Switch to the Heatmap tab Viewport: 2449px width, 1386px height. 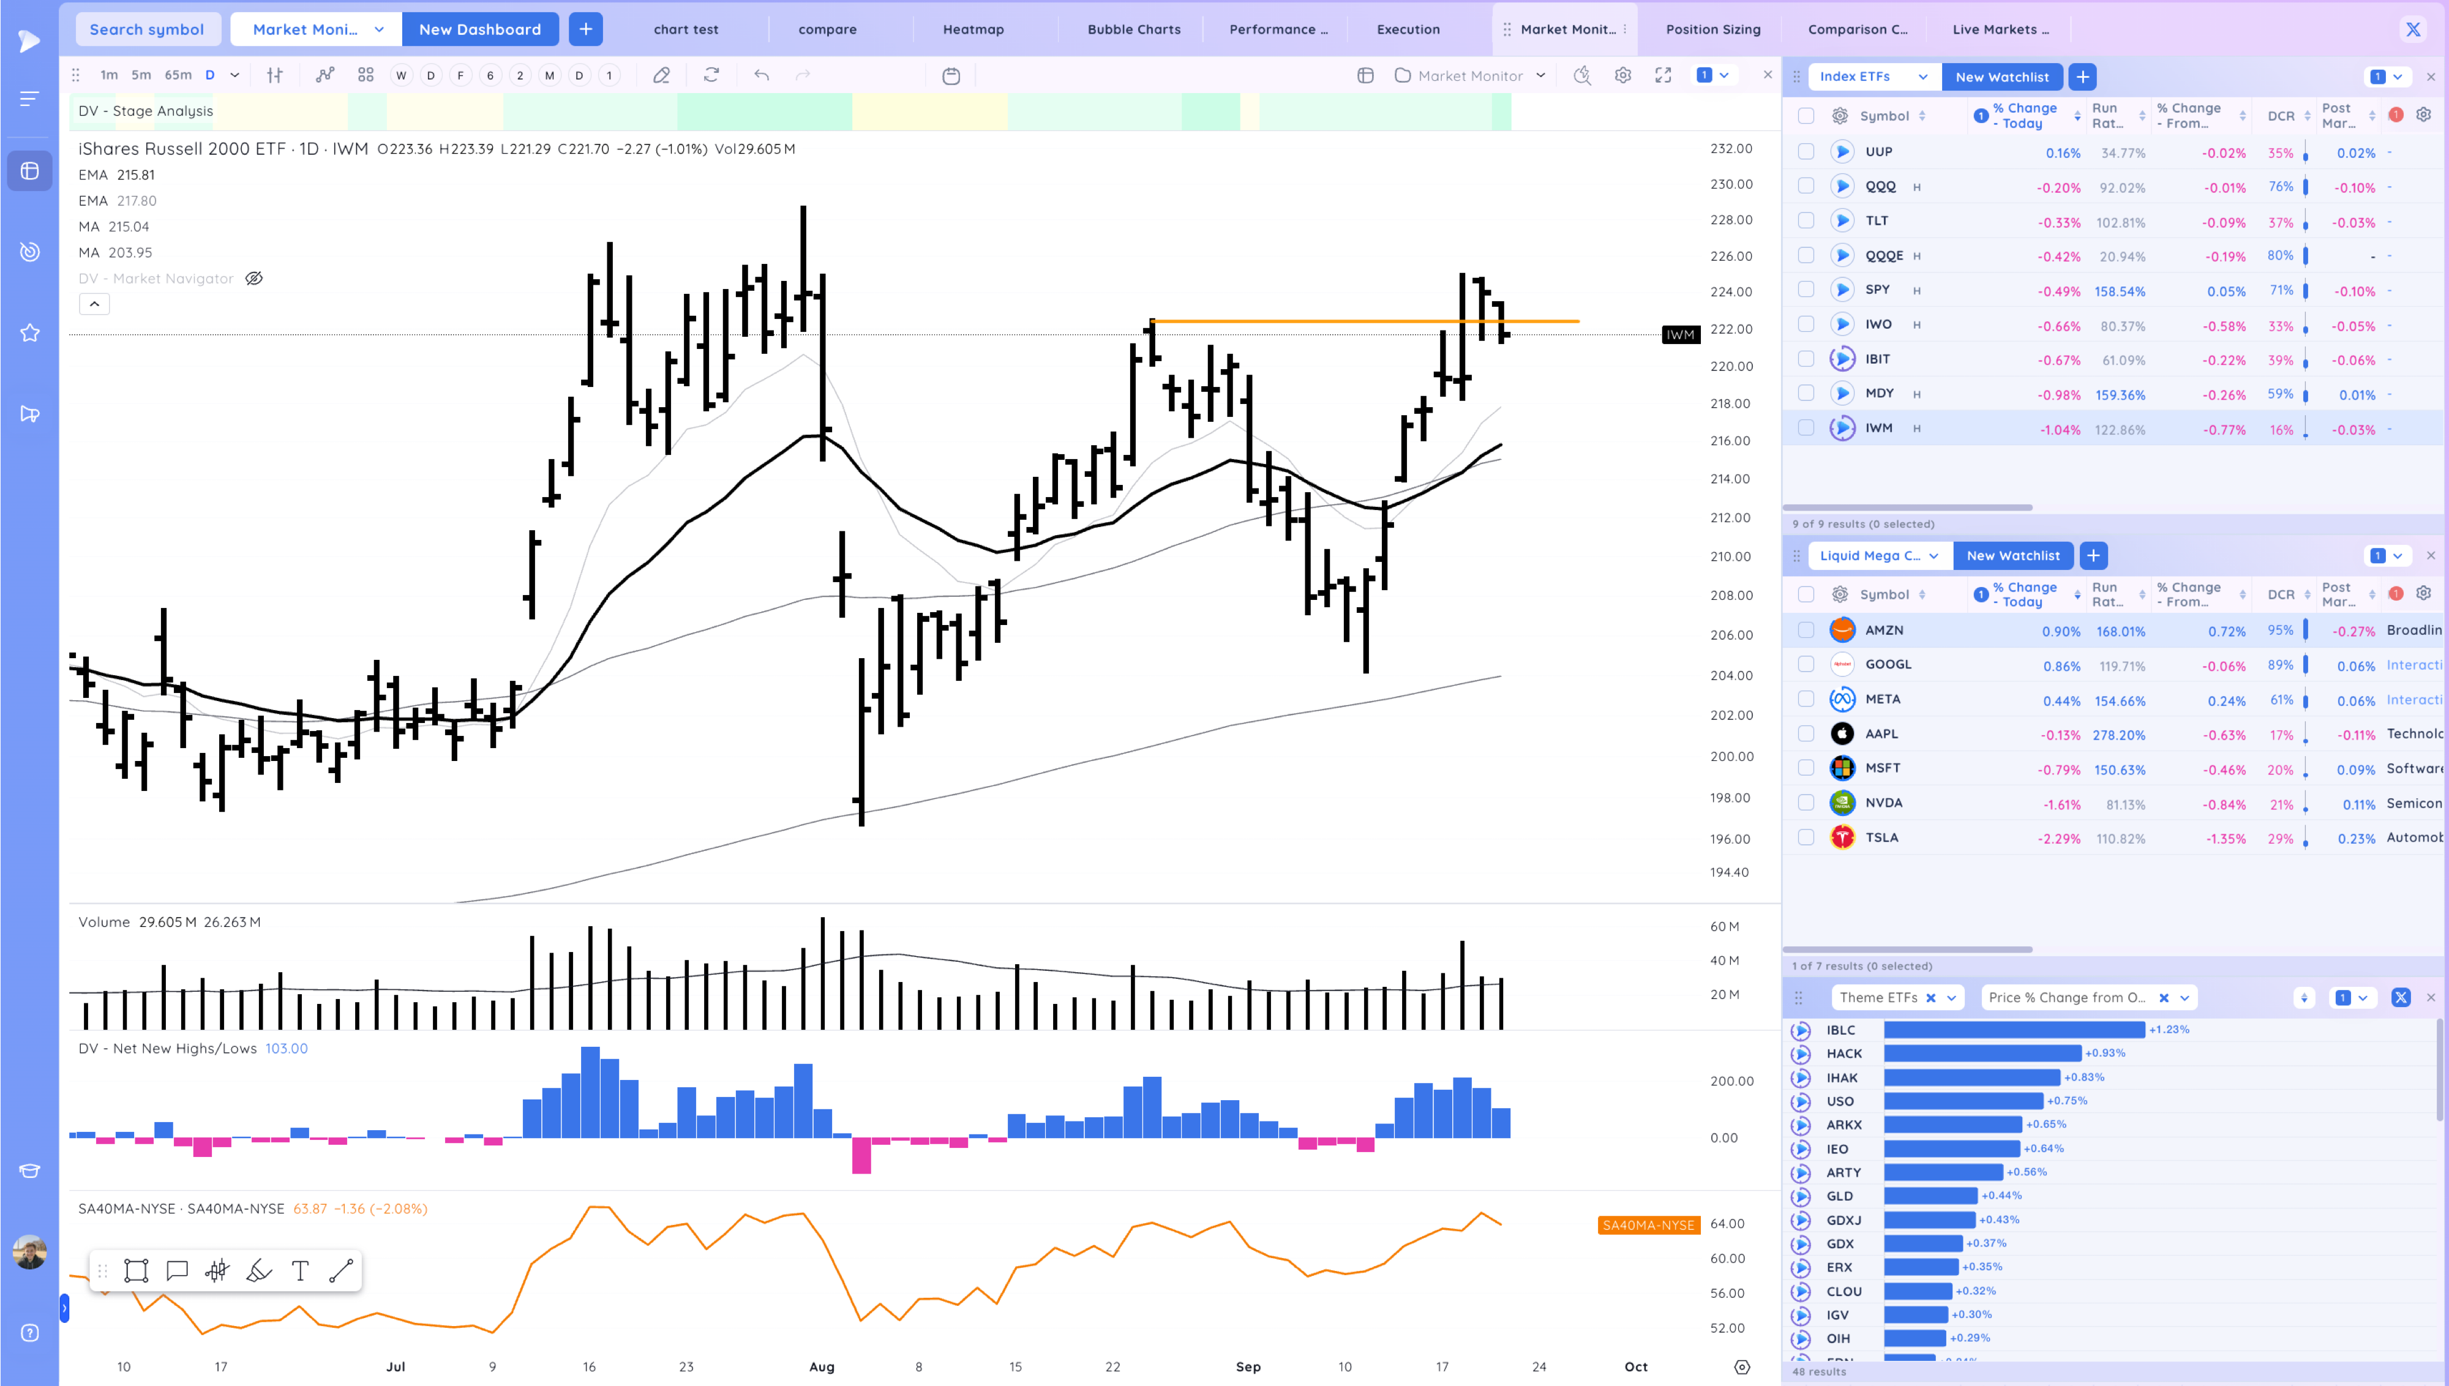click(973, 29)
